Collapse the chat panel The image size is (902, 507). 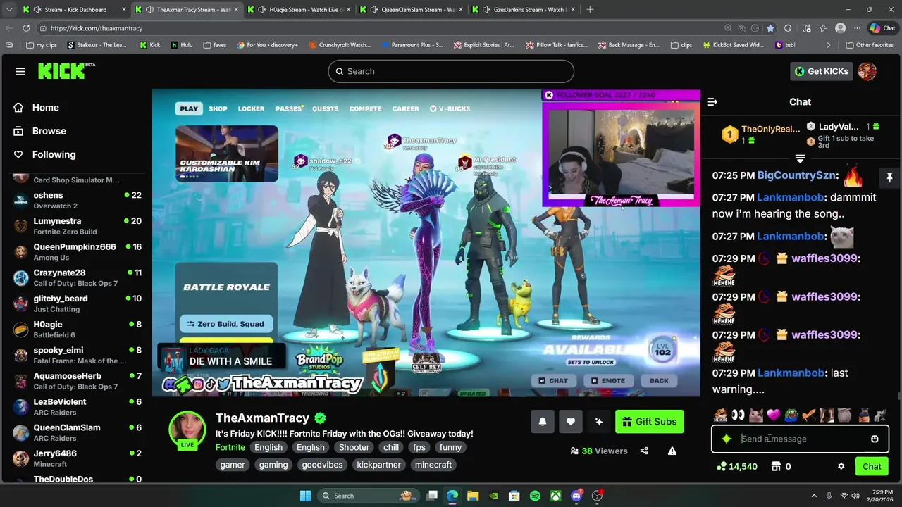pyautogui.click(x=712, y=102)
